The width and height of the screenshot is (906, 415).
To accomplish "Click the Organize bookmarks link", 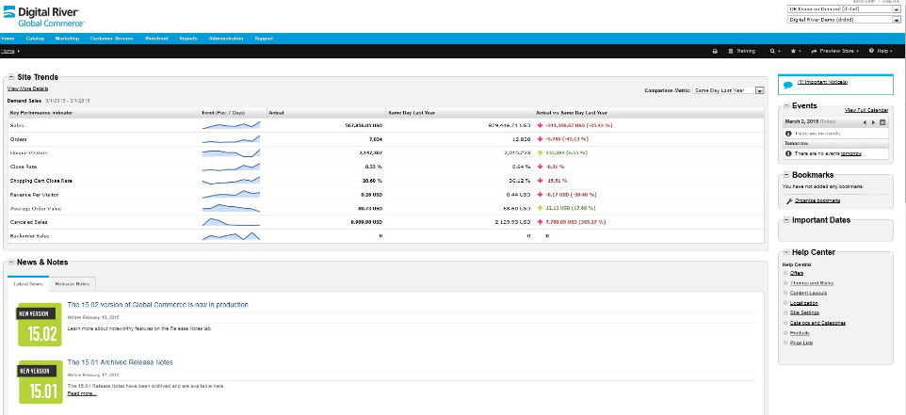I will click(816, 200).
